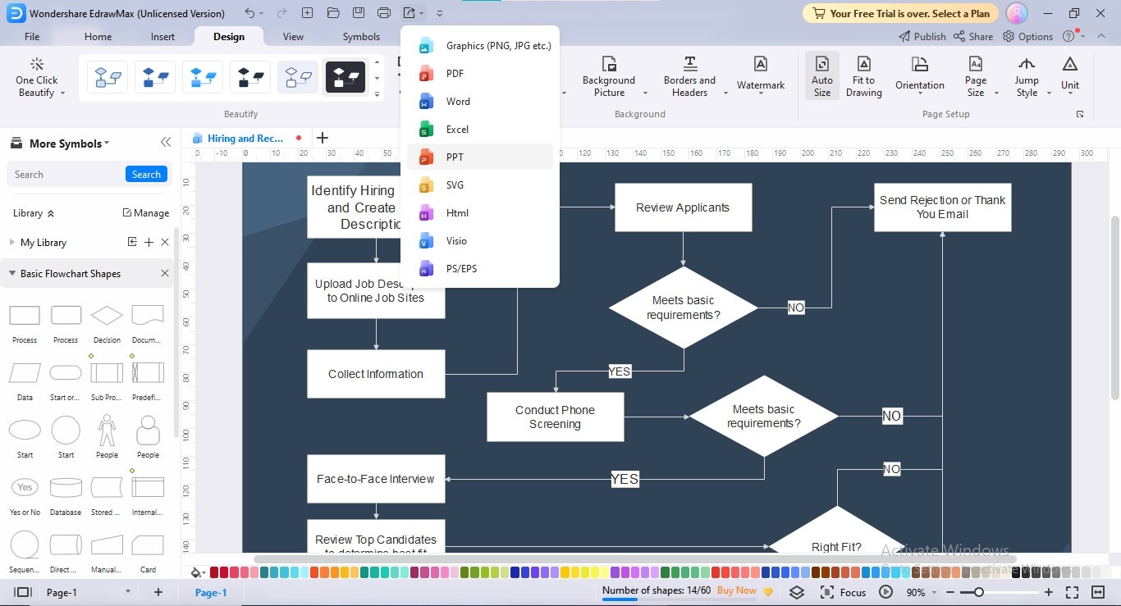Viewport: 1121px width, 606px height.
Task: Add a Watermark
Action: pyautogui.click(x=761, y=76)
